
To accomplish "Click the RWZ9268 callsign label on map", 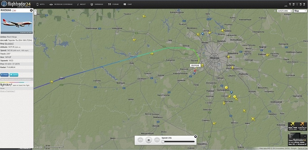I will pos(195,65).
